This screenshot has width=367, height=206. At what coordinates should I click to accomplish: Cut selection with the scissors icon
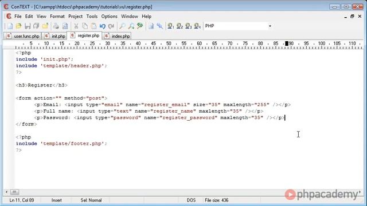(x=76, y=26)
